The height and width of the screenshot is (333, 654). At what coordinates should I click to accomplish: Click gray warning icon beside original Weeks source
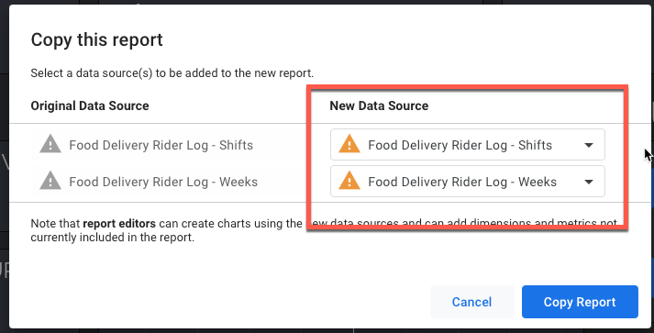point(50,181)
